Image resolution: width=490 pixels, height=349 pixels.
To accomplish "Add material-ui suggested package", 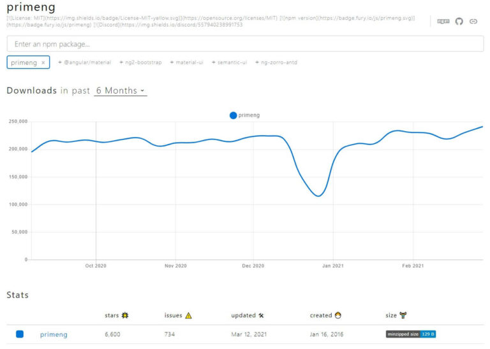I will pos(187,62).
